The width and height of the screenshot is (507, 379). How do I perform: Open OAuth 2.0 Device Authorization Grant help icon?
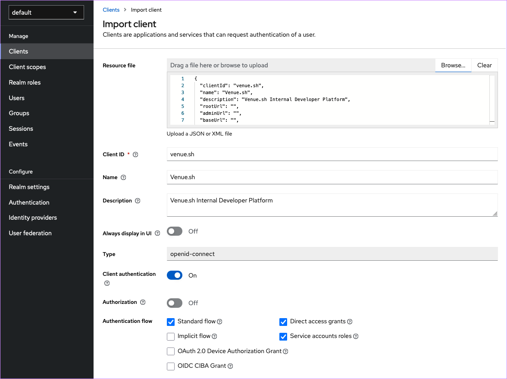(285, 351)
